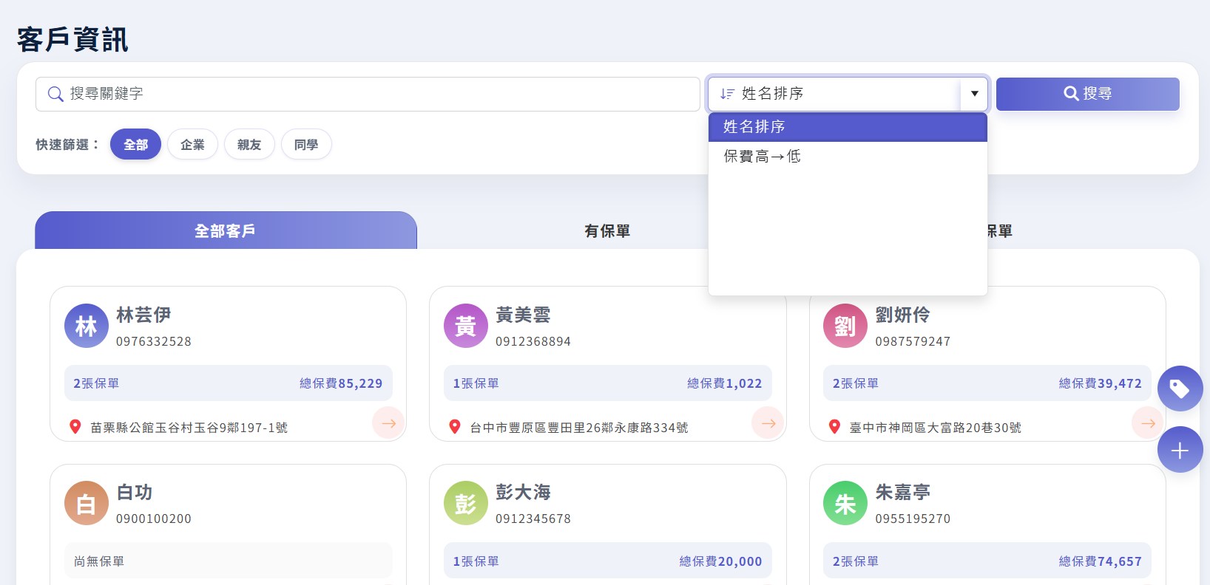This screenshot has height=585, width=1210.
Task: Focus the 搜尋關鍵字 input field
Action: (x=368, y=94)
